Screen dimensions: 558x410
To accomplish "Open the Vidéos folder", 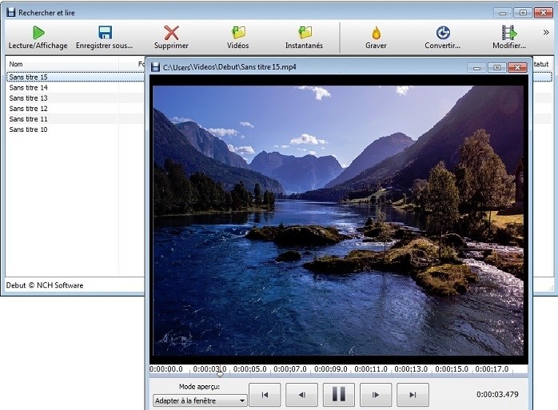I will click(x=238, y=37).
